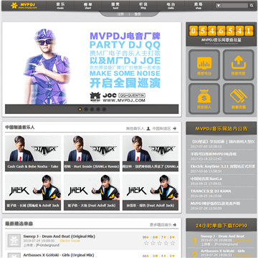Focus the search input field in the header

coord(234,5)
